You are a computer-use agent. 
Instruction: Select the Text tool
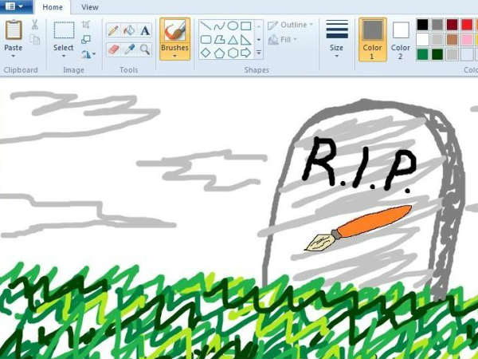pos(145,30)
